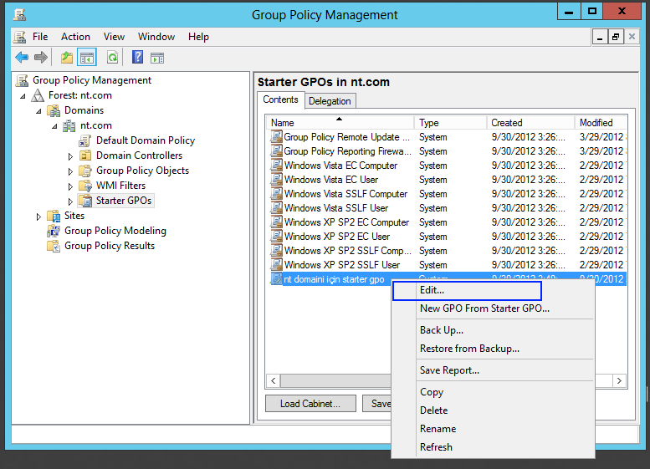Click the Sites folder icon
650x469 pixels.
(54, 216)
